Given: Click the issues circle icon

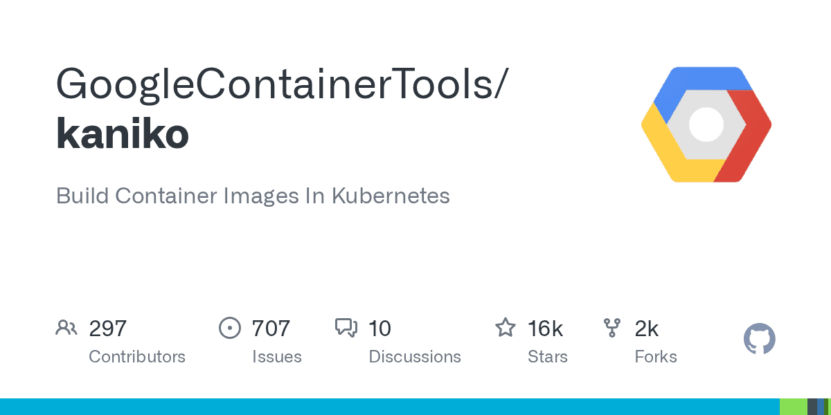Looking at the screenshot, I should click(229, 328).
